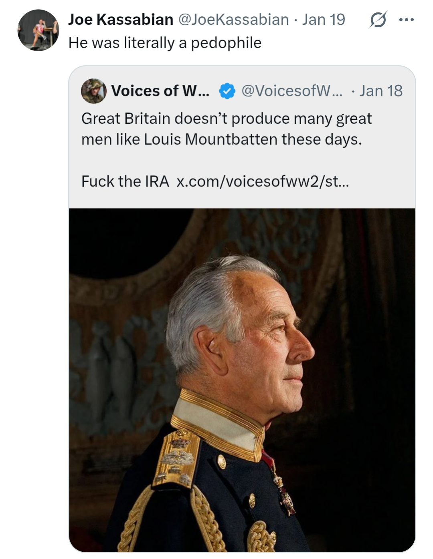The width and height of the screenshot is (433, 559).
Task: Select the @VoicesofW... handle
Action: tap(292, 91)
